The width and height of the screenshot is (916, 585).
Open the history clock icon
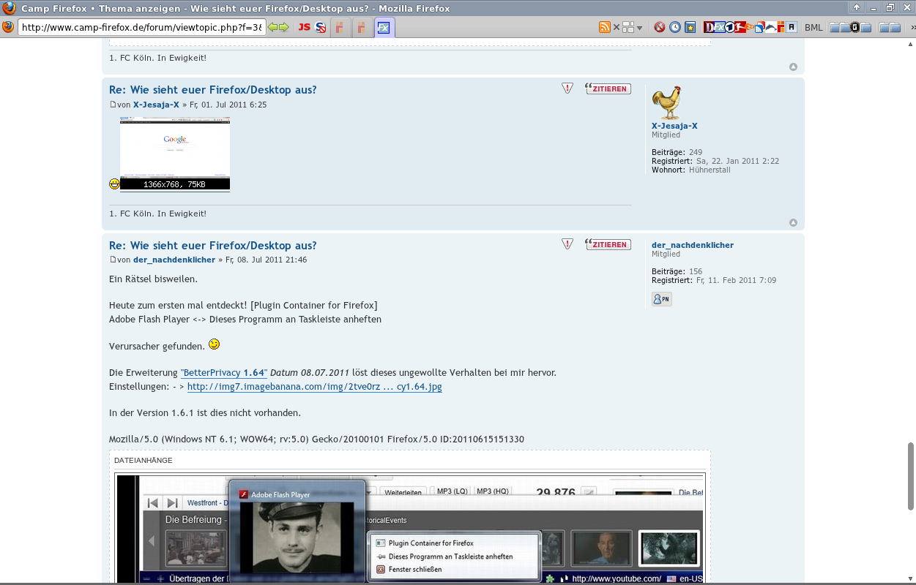coord(674,28)
